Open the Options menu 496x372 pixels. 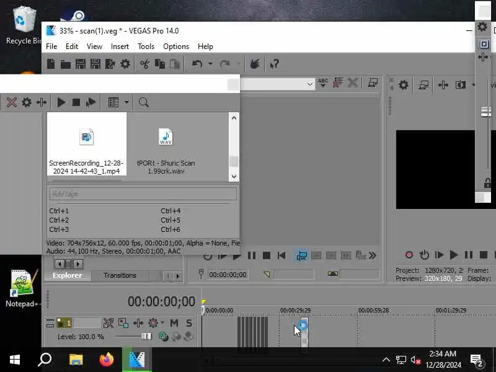[176, 46]
